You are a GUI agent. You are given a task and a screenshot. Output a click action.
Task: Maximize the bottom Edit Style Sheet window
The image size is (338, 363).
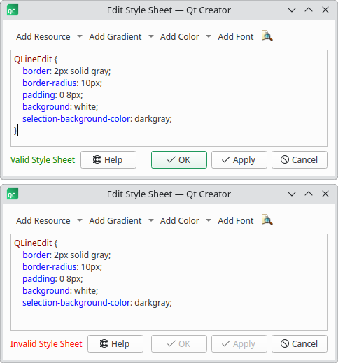tap(309, 194)
